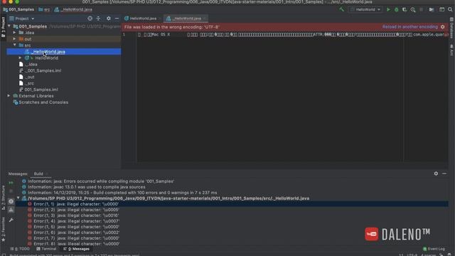455x256 pixels.
Task: Click 001_Samples breadcrumb in navigation bar
Action: [x=18, y=9]
